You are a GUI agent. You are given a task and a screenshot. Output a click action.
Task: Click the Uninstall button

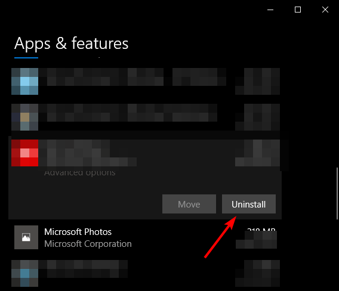click(249, 204)
